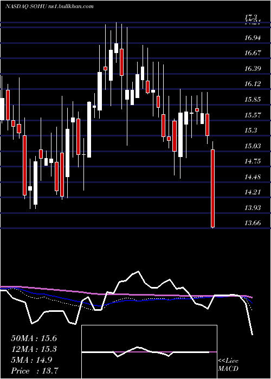The width and height of the screenshot is (271, 379).
Task: Click the 13.66 price axis label
Action: [253, 223]
